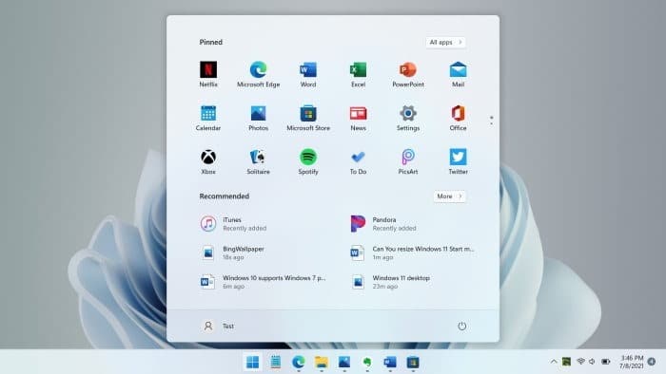
Task: Open Spotify
Action: coord(308,161)
